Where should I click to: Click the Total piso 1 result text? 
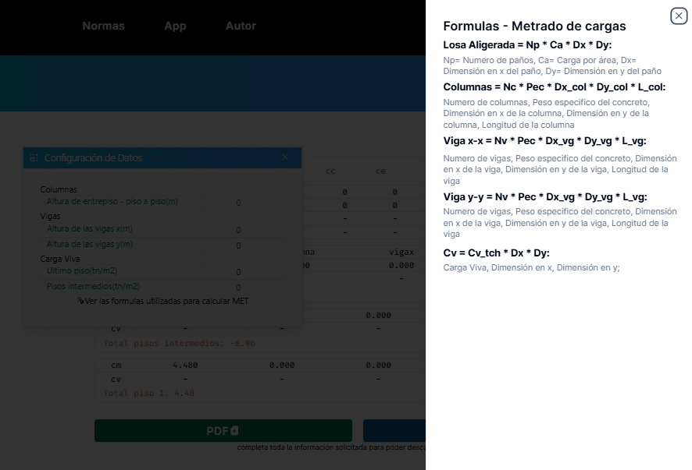click(148, 394)
